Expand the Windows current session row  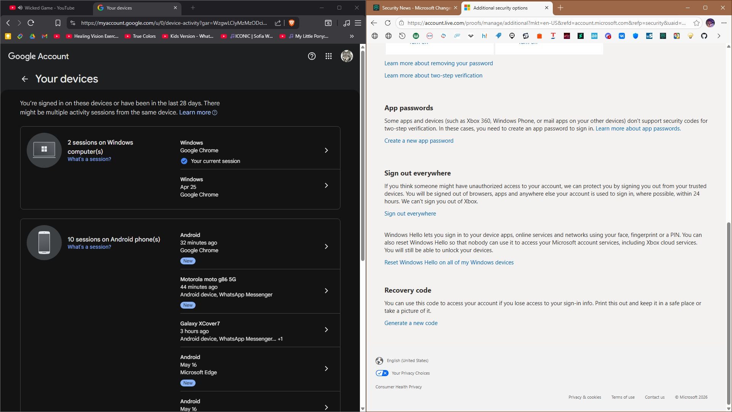pos(260,151)
